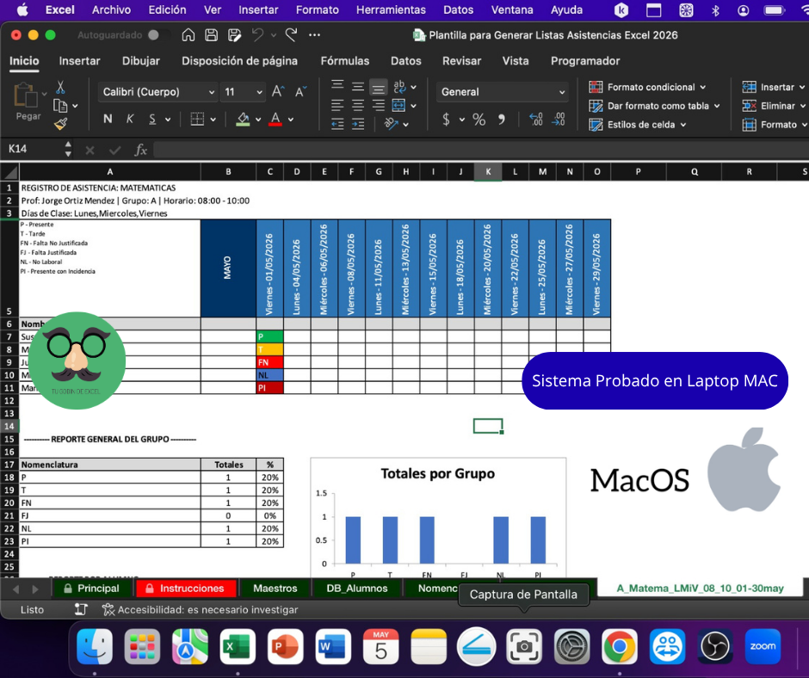The width and height of the screenshot is (809, 678).
Task: Open the fill color dropdown arrow
Action: (258, 120)
